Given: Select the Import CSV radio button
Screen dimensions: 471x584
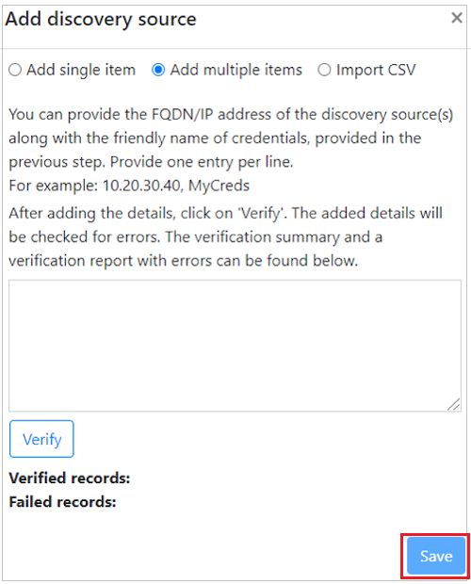Looking at the screenshot, I should click(x=324, y=70).
